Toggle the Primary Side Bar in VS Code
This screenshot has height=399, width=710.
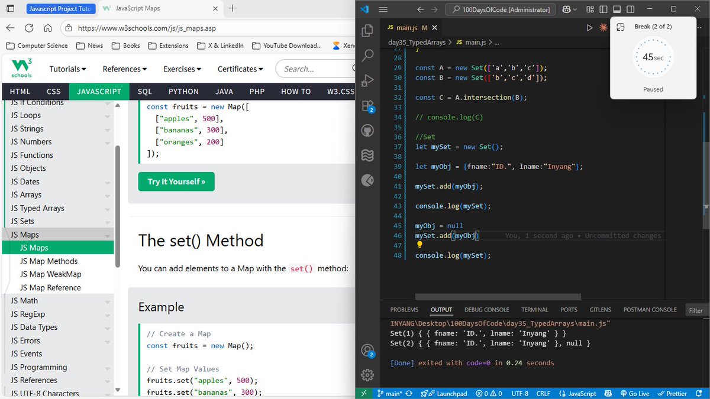(603, 9)
